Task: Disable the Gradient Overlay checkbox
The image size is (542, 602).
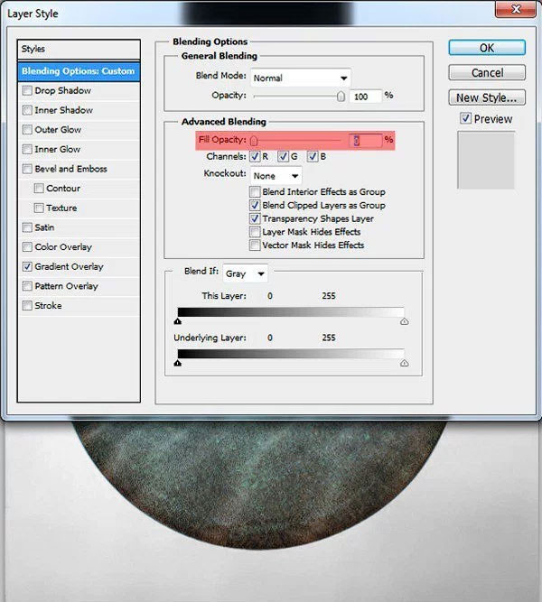Action: pyautogui.click(x=28, y=267)
